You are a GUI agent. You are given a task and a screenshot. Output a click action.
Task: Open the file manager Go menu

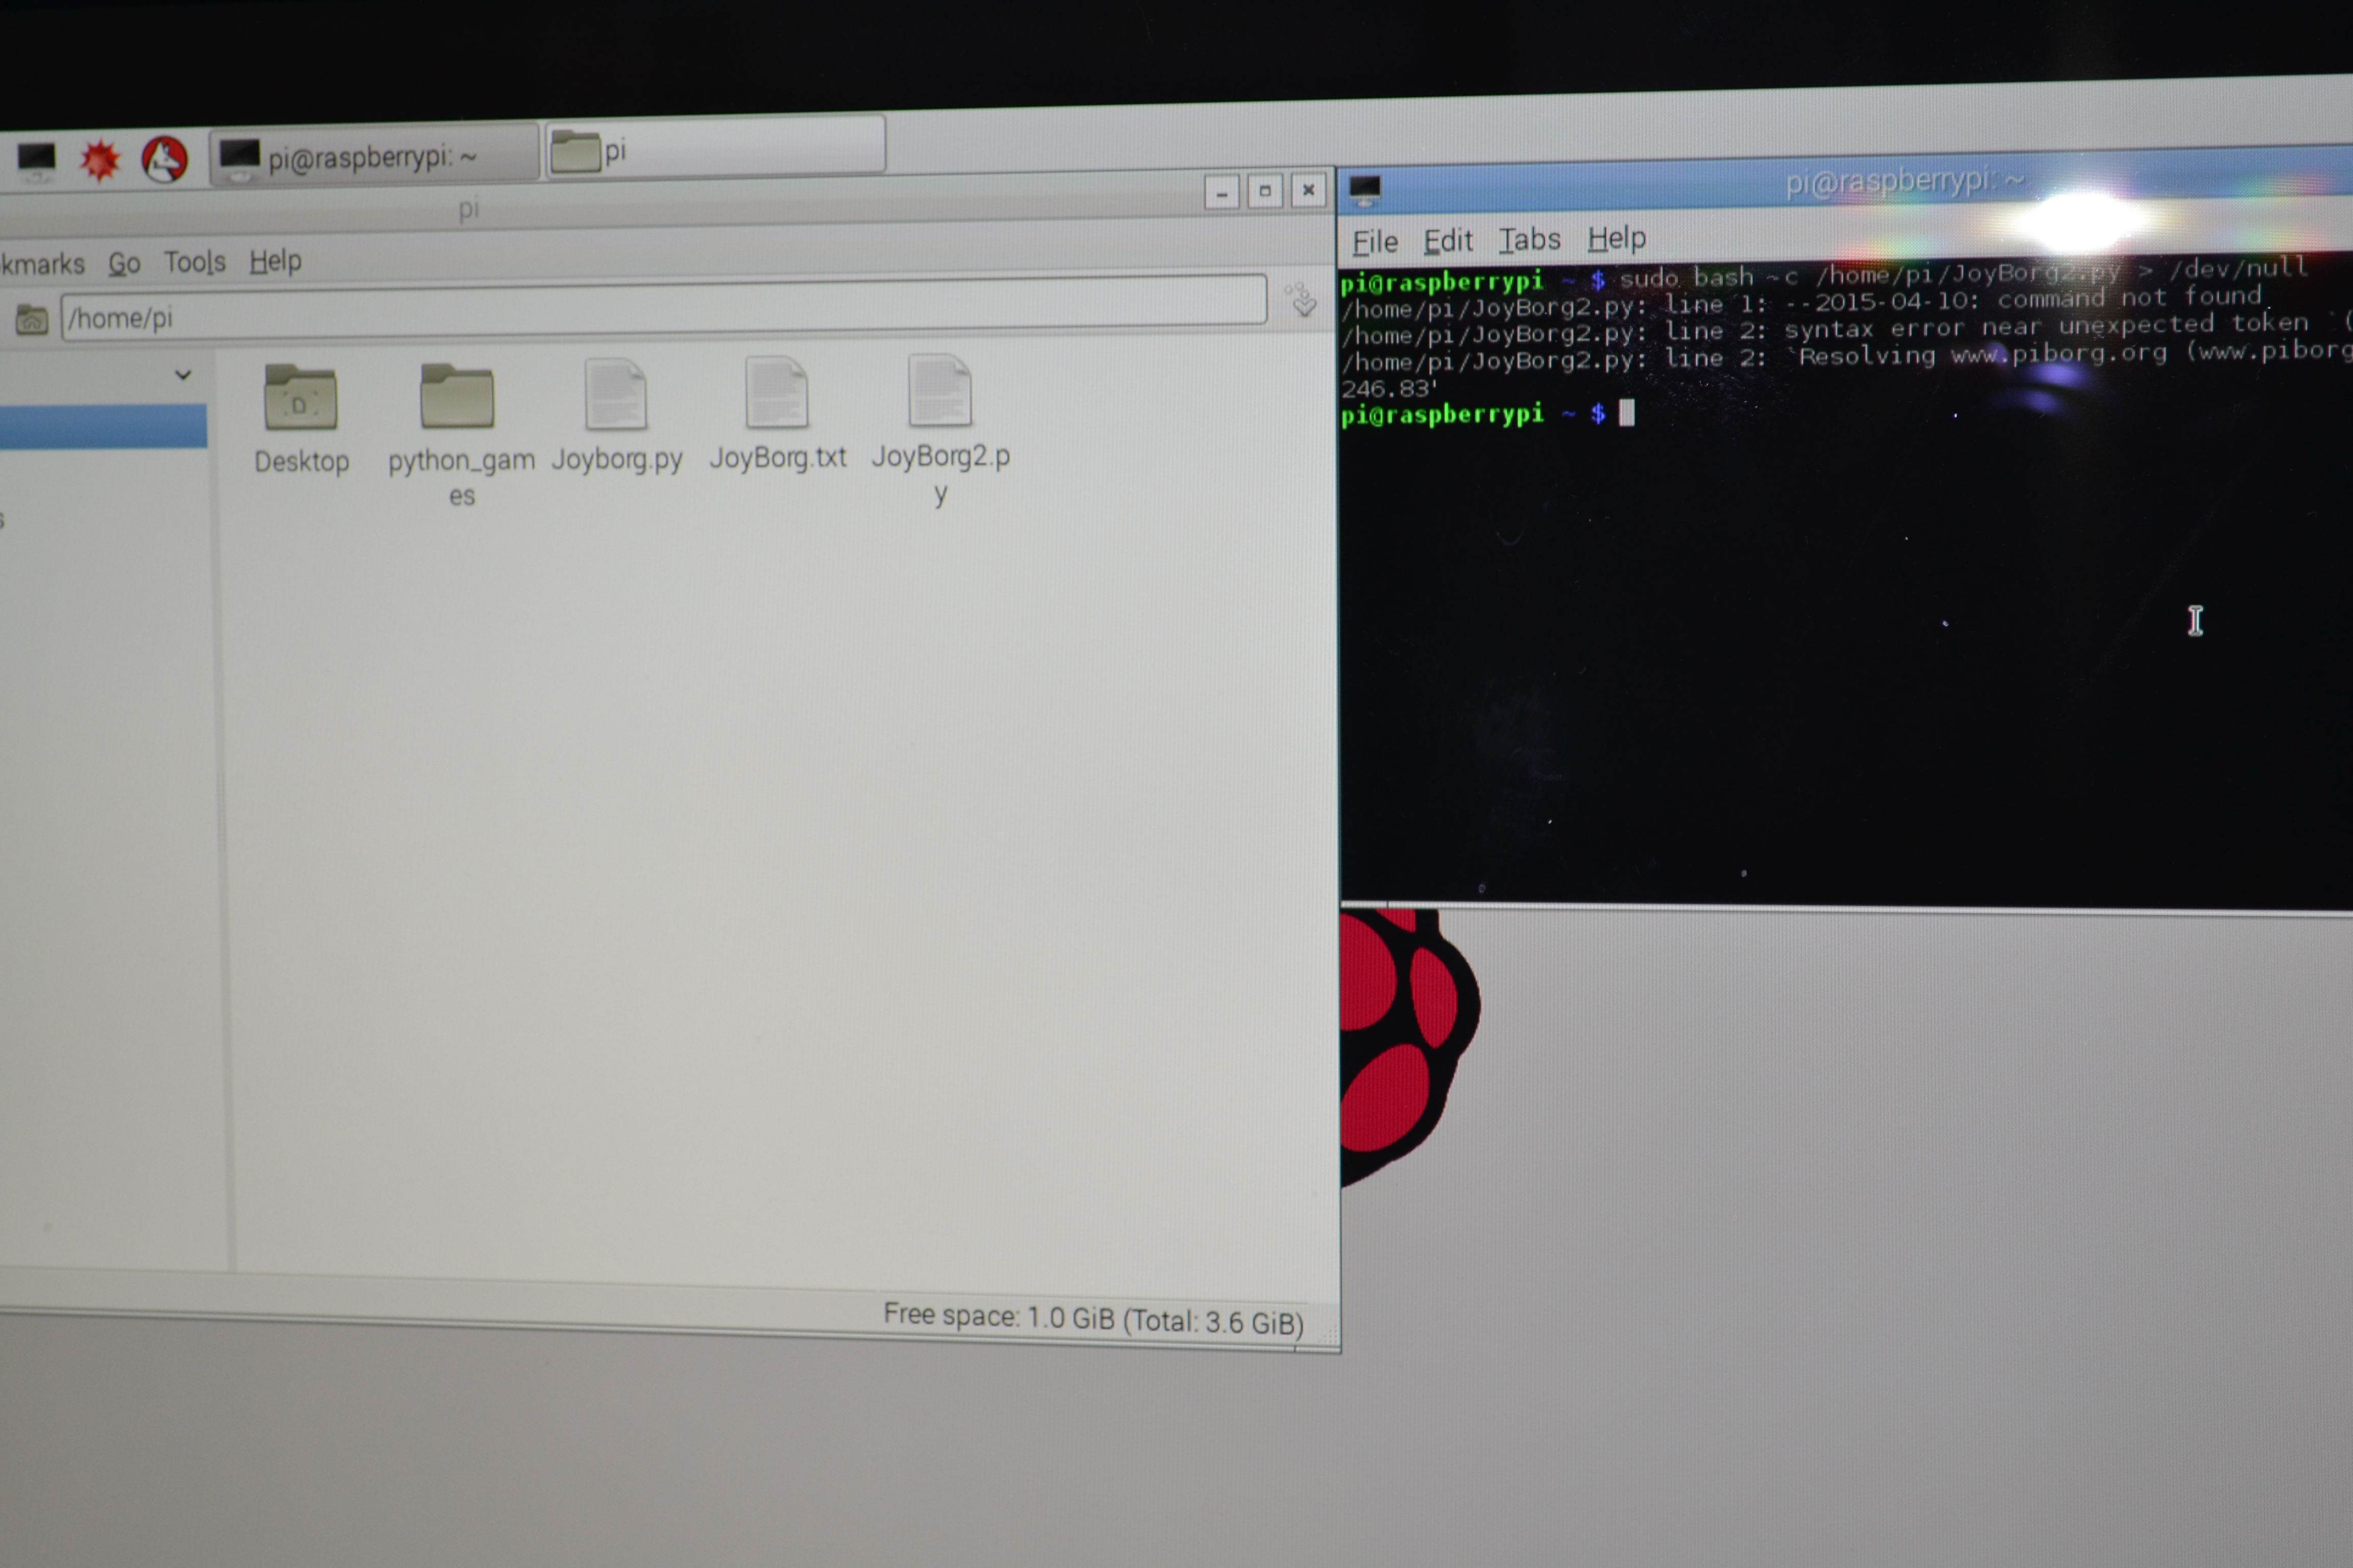tap(124, 264)
